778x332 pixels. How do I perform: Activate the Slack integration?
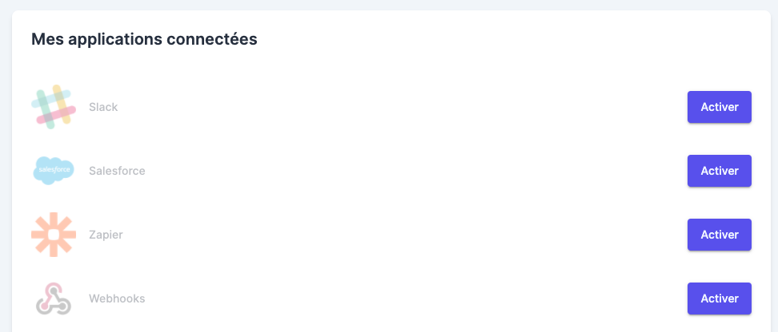(x=719, y=107)
